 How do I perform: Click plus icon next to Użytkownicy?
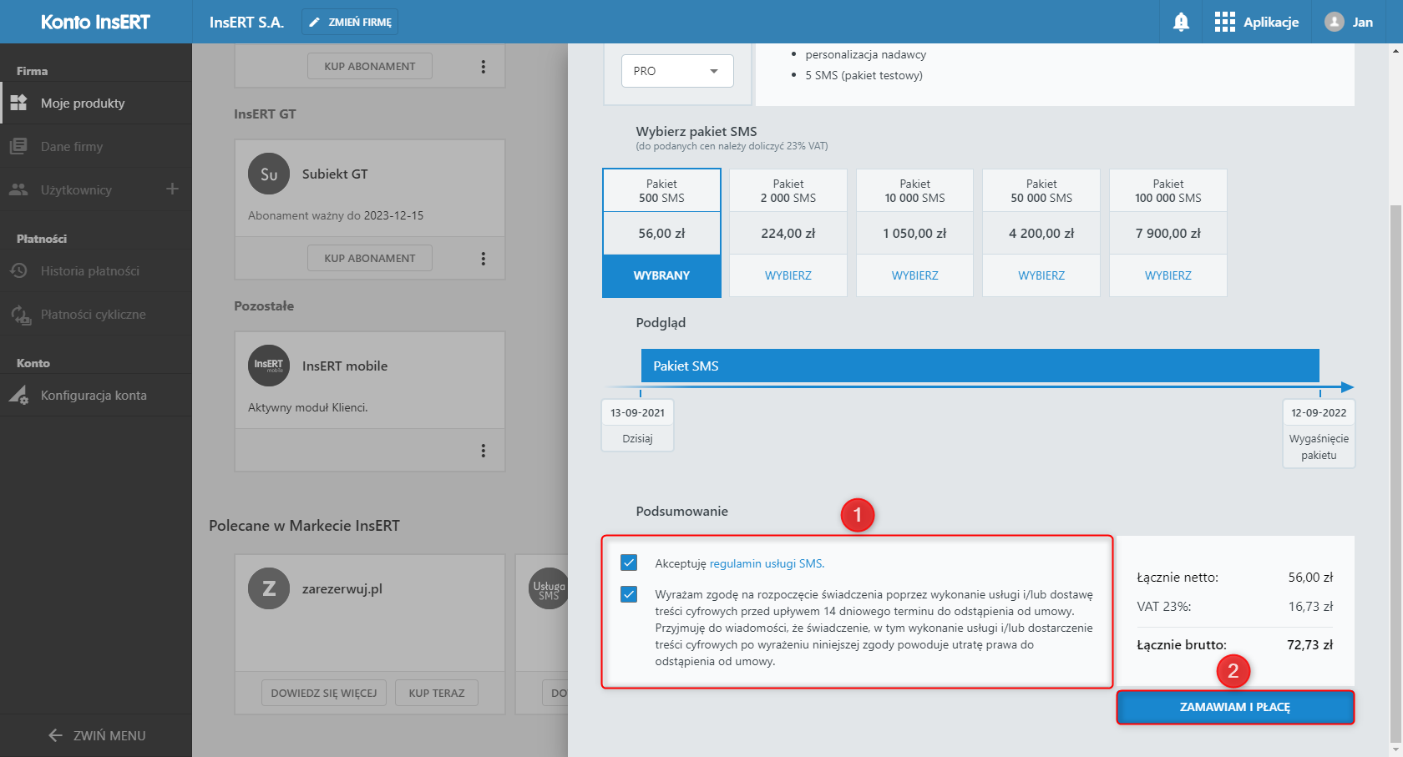point(172,189)
